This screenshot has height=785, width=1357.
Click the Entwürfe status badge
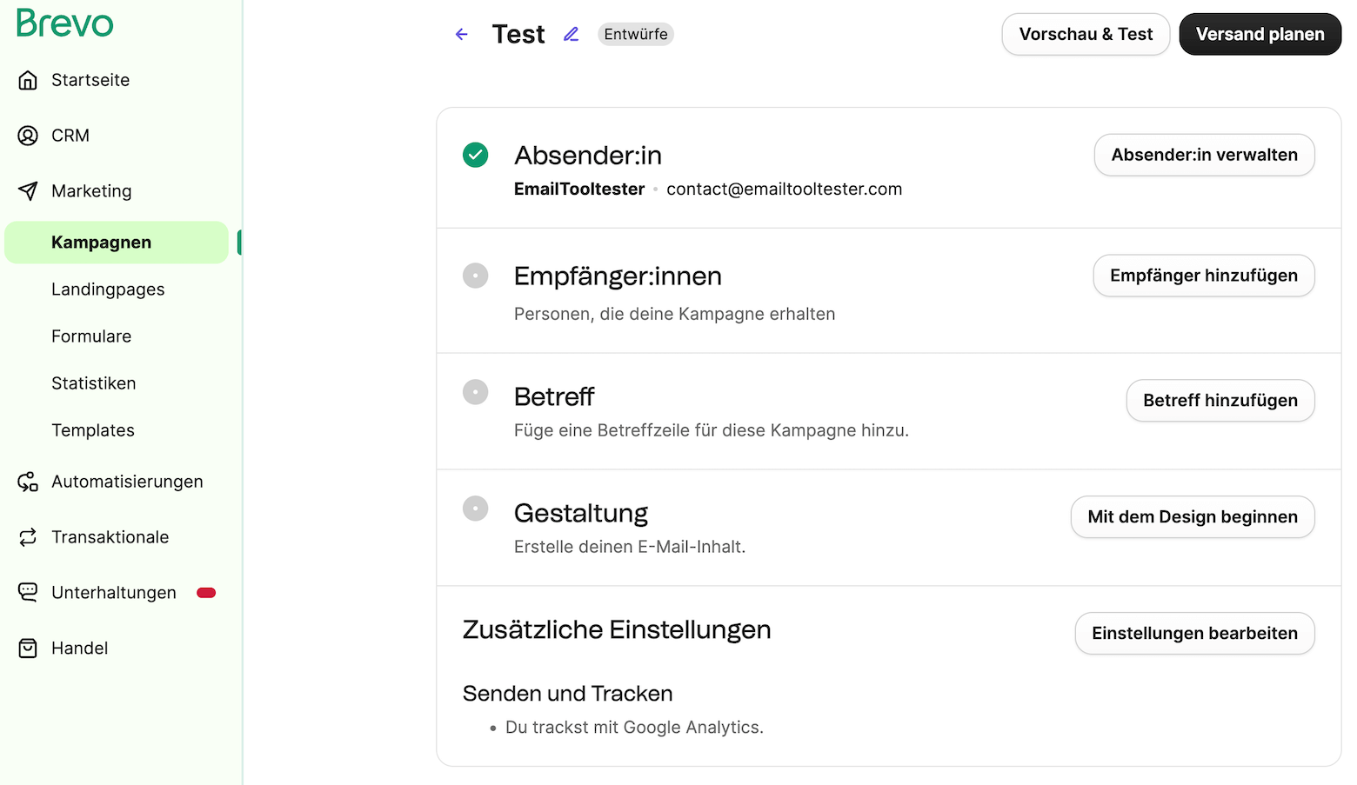click(636, 35)
